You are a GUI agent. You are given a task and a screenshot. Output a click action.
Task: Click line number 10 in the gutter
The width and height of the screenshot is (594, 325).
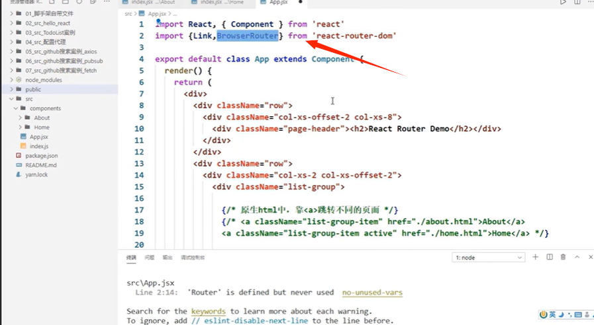pyautogui.click(x=139, y=129)
